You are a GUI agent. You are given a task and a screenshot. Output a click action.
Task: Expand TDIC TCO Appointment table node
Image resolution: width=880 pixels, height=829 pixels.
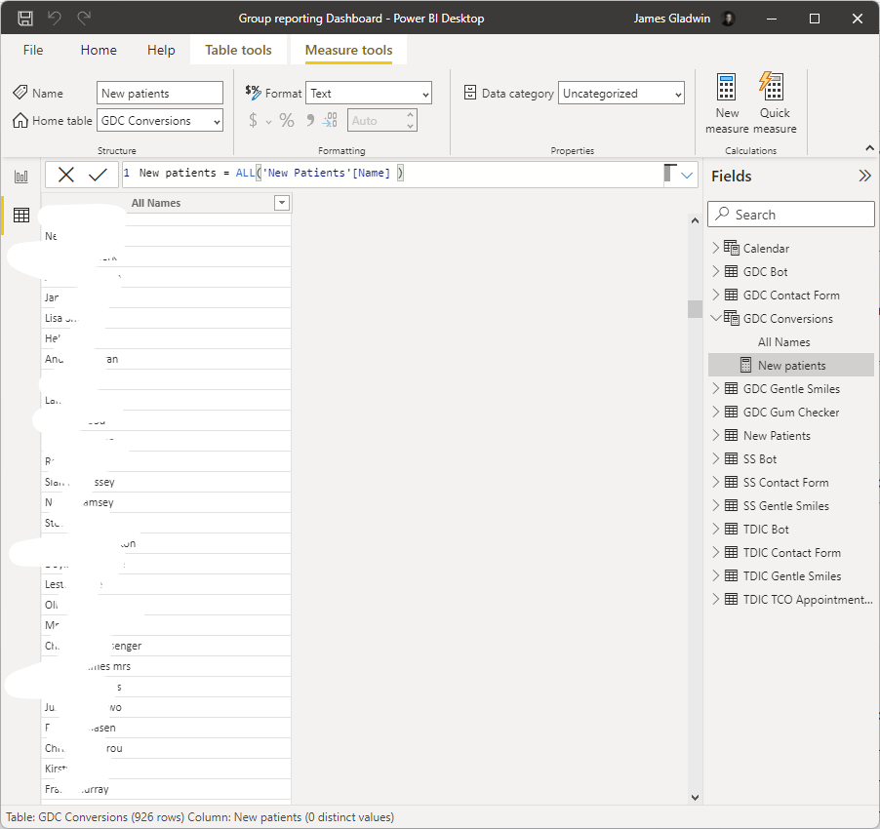[x=715, y=599]
